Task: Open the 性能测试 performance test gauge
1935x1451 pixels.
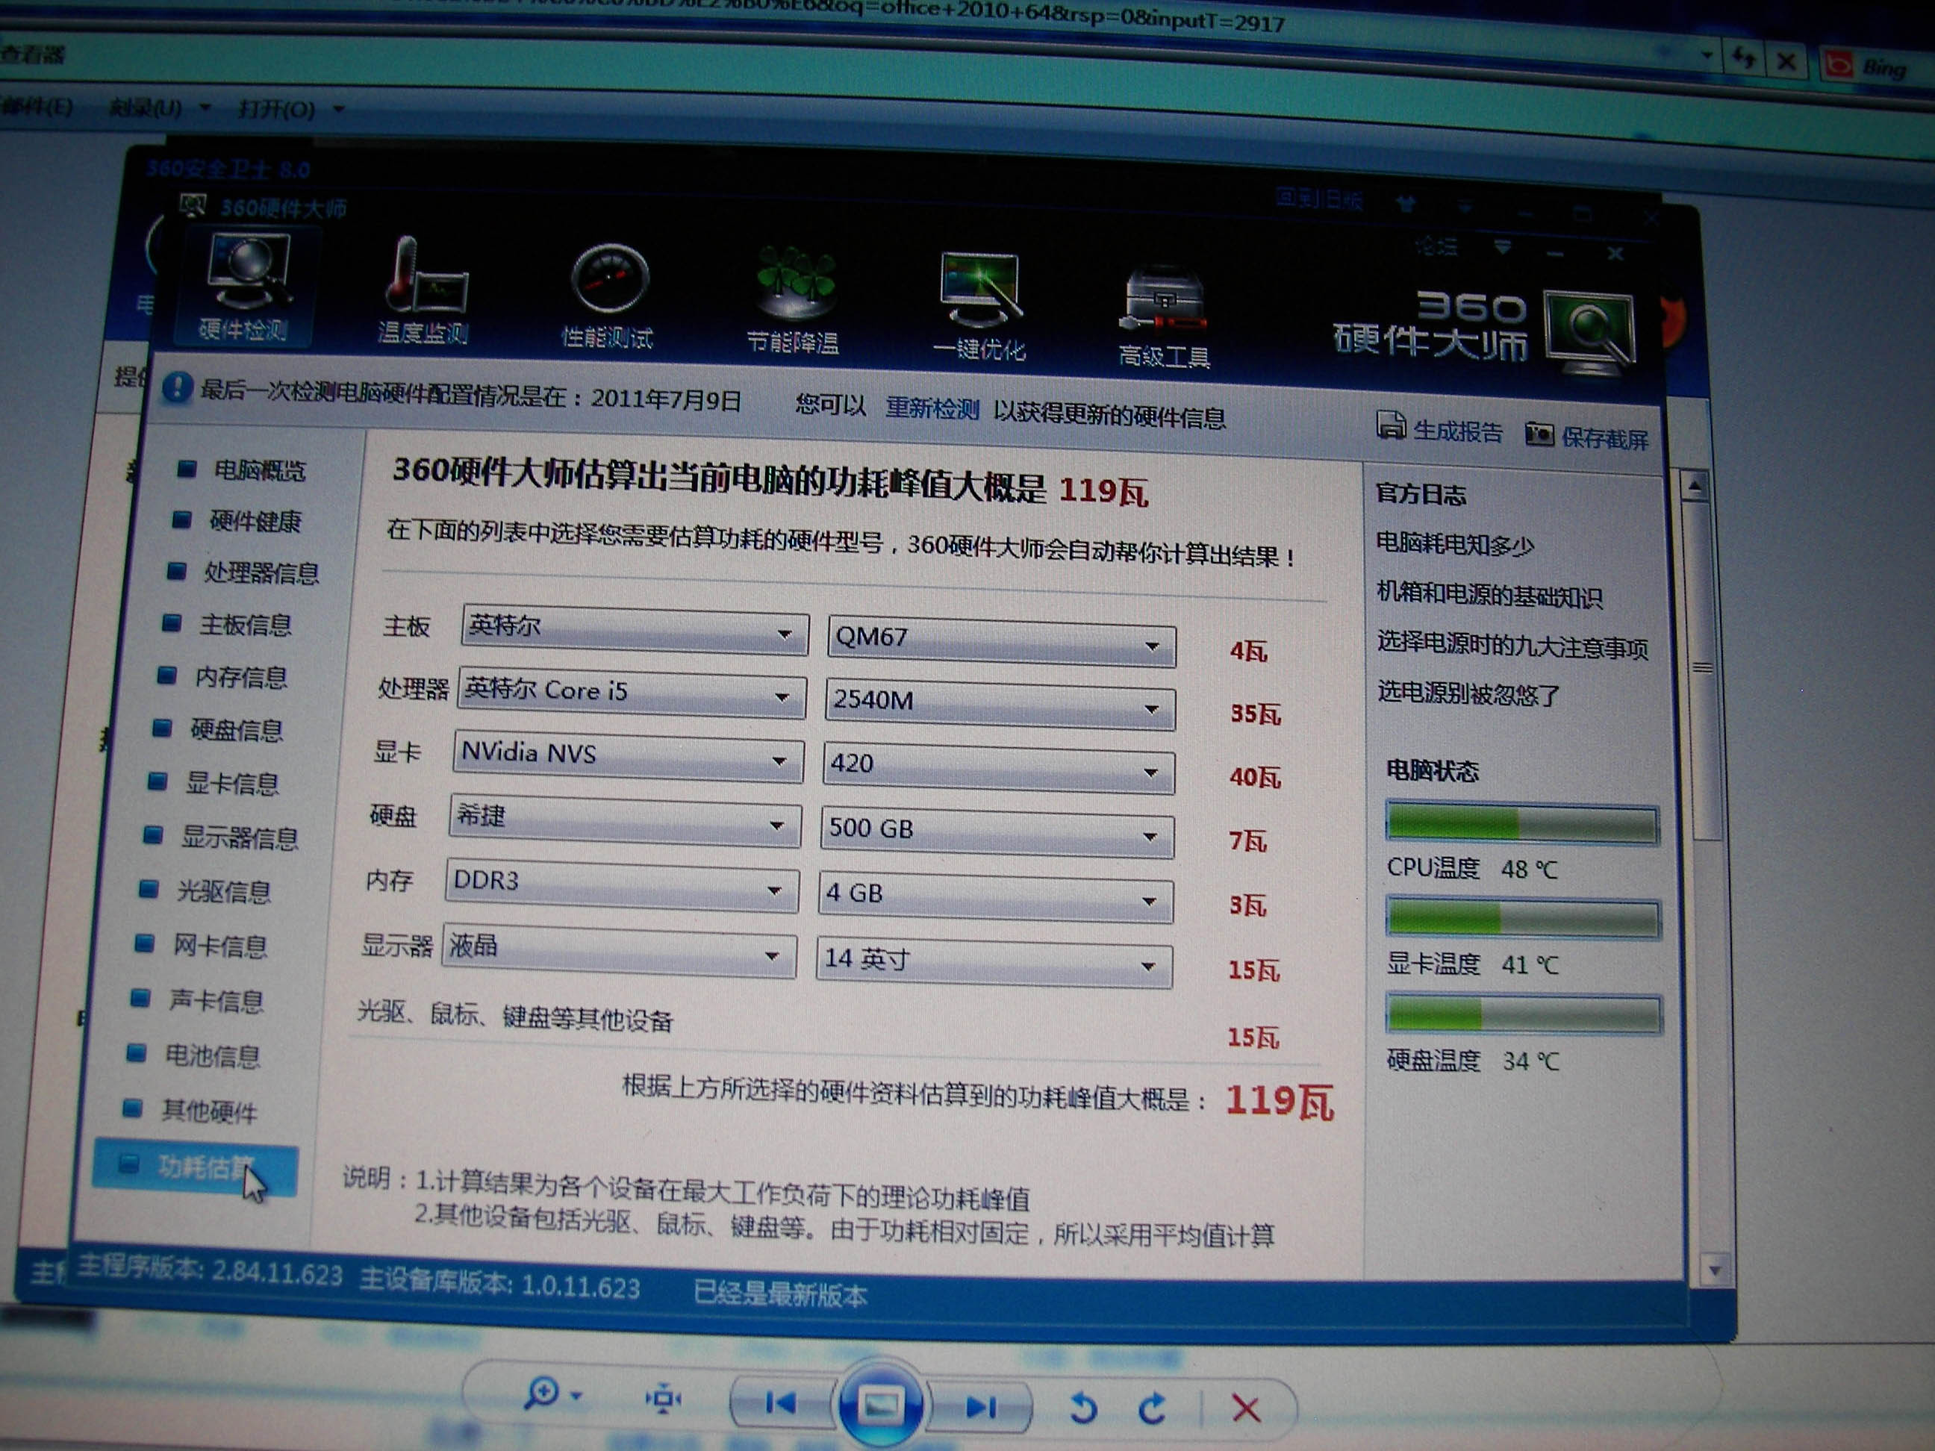Action: pyautogui.click(x=608, y=296)
